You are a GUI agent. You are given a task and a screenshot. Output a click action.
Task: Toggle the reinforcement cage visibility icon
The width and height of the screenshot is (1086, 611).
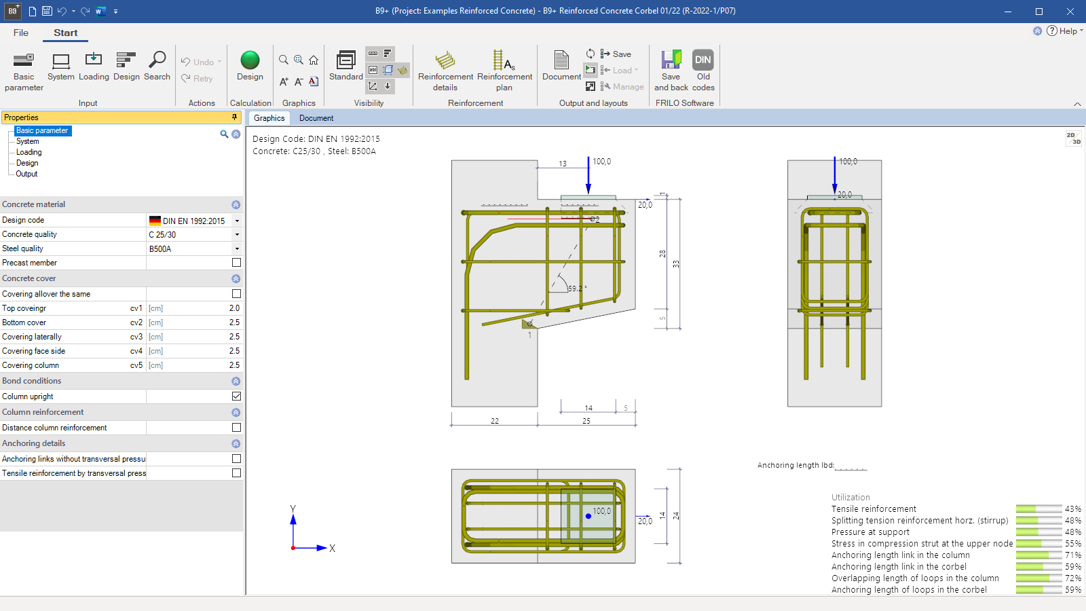(403, 70)
